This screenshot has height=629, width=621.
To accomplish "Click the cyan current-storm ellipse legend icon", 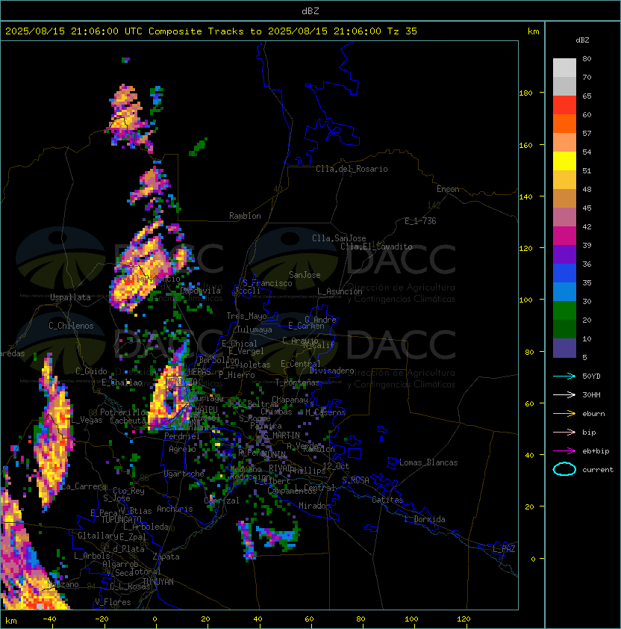I will (x=564, y=469).
